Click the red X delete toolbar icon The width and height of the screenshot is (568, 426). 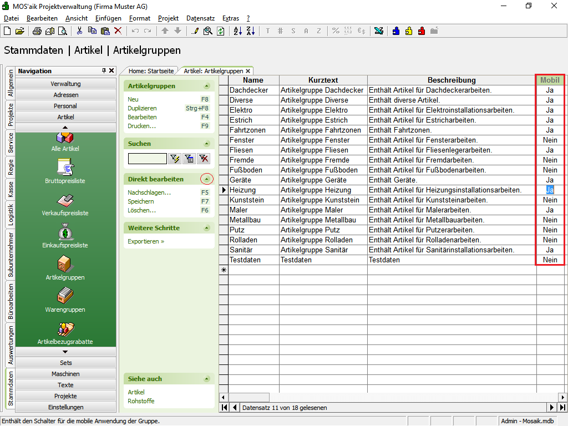118,31
